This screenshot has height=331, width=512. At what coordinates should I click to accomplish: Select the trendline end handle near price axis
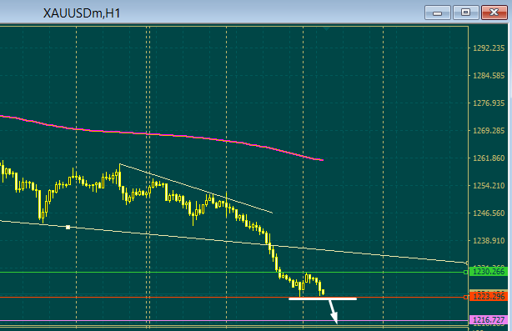tap(467, 263)
